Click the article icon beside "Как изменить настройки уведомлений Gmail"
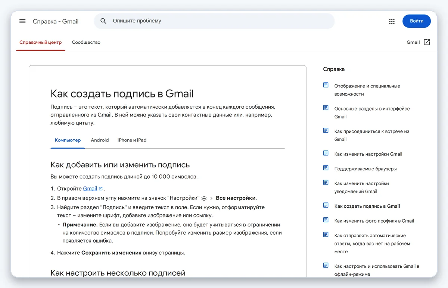This screenshot has width=448, height=288. tap(326, 183)
